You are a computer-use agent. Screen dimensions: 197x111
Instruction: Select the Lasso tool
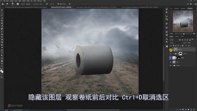2,15
